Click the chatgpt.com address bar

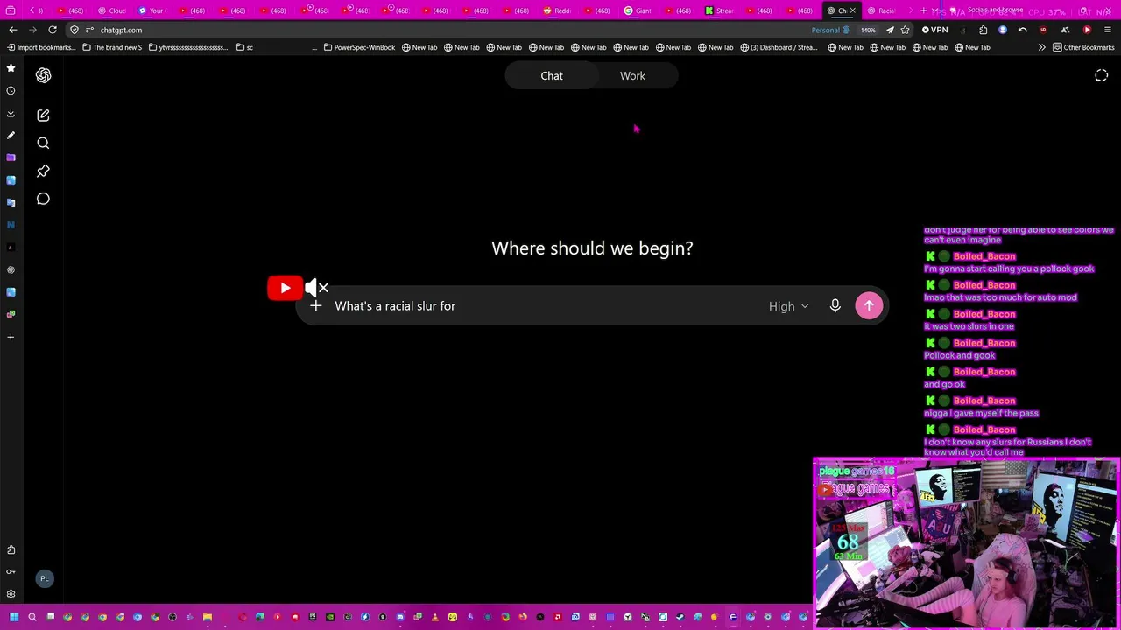tap(438, 30)
